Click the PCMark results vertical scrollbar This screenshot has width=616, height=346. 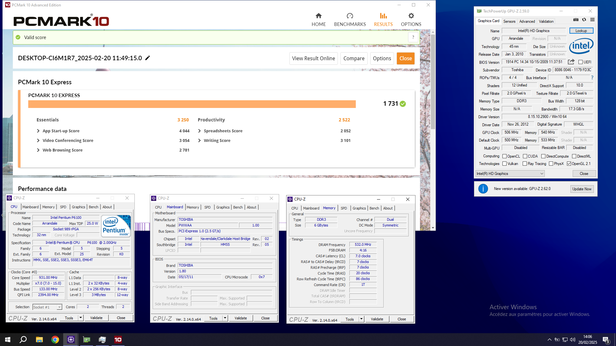tap(433, 82)
